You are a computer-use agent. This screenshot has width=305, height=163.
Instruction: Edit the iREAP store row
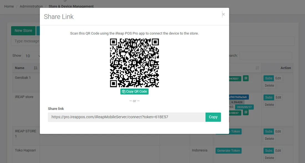coord(278,97)
